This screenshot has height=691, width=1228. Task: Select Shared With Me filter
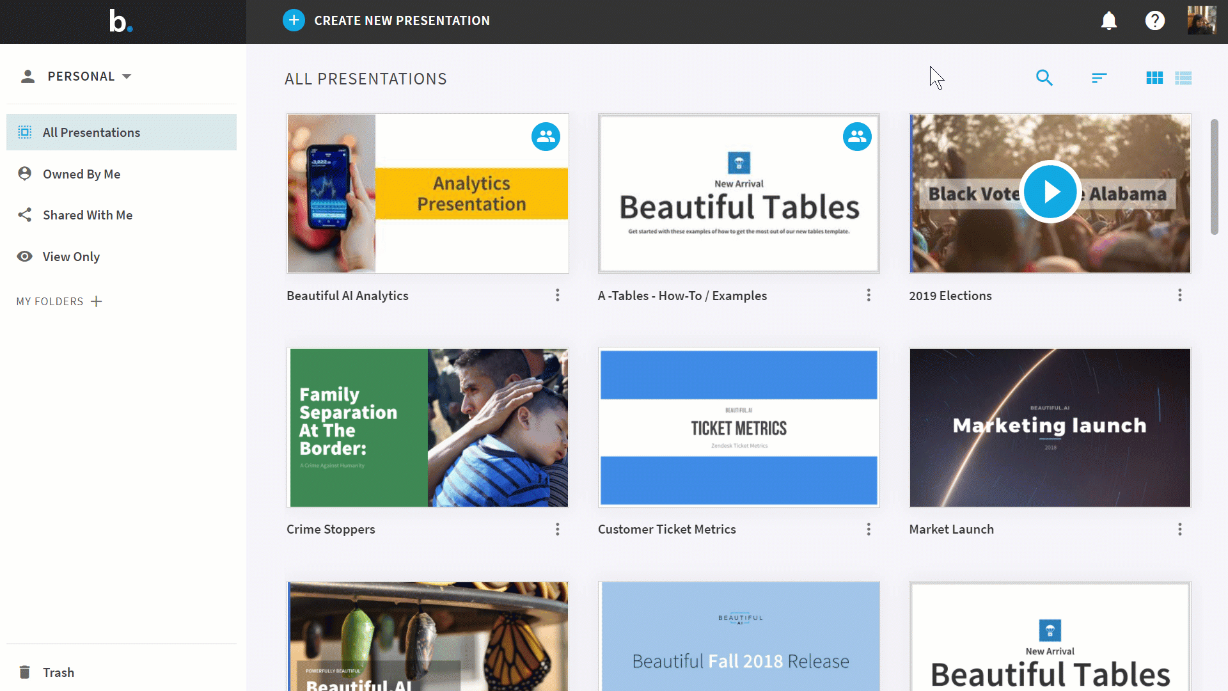(x=88, y=215)
